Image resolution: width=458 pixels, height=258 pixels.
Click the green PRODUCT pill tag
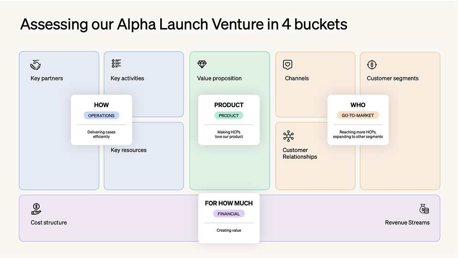pyautogui.click(x=229, y=115)
